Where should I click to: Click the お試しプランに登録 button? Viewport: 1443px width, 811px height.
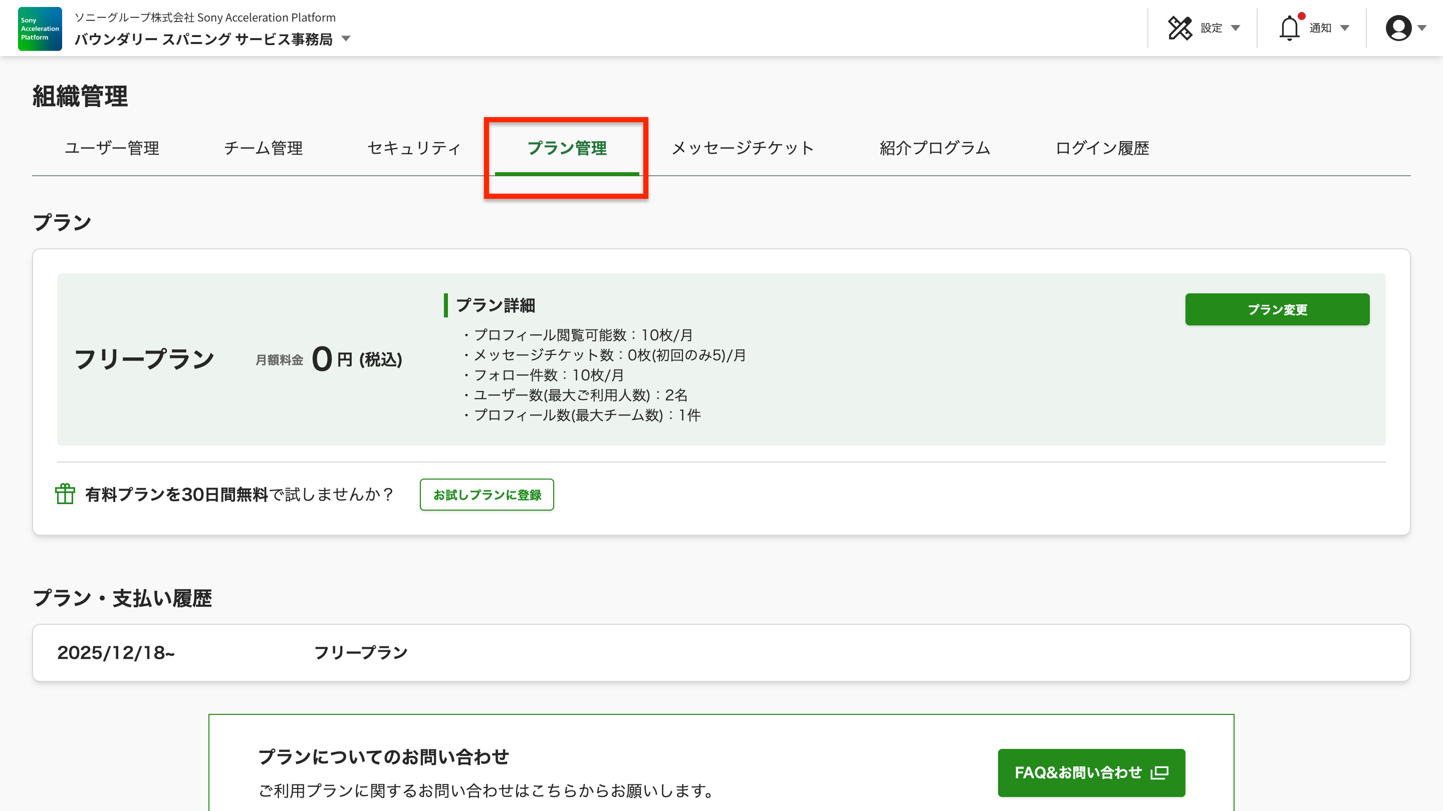click(486, 495)
